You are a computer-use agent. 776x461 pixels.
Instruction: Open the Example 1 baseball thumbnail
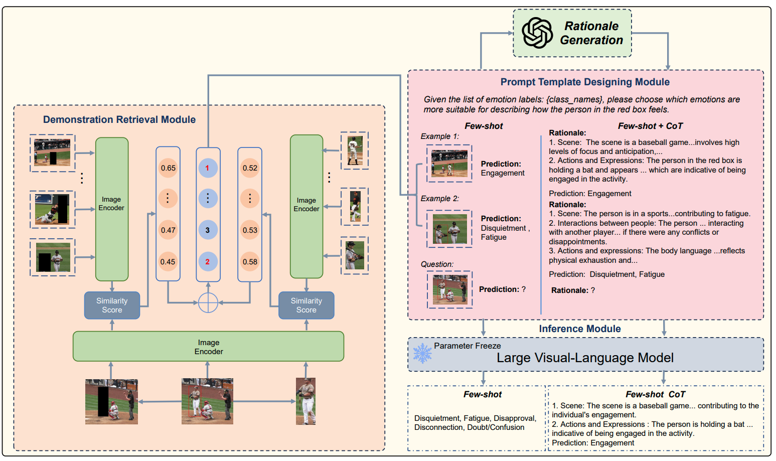click(x=449, y=164)
